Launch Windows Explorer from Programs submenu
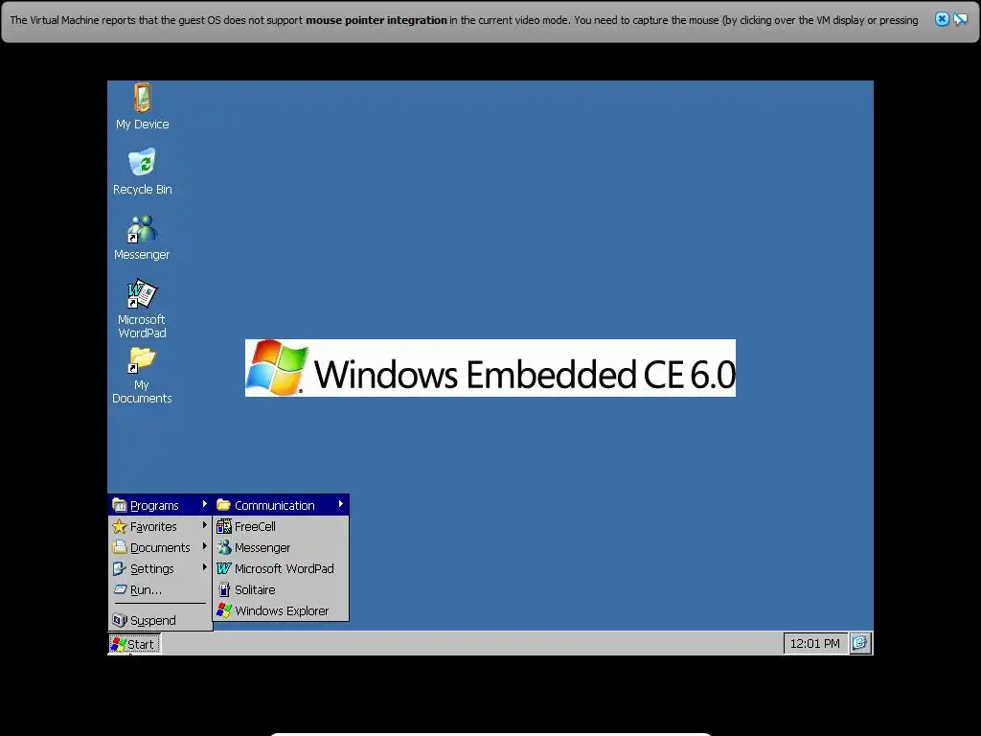The height and width of the screenshot is (736, 981). [281, 610]
